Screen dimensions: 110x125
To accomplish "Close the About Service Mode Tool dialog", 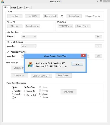I will point(83,56).
